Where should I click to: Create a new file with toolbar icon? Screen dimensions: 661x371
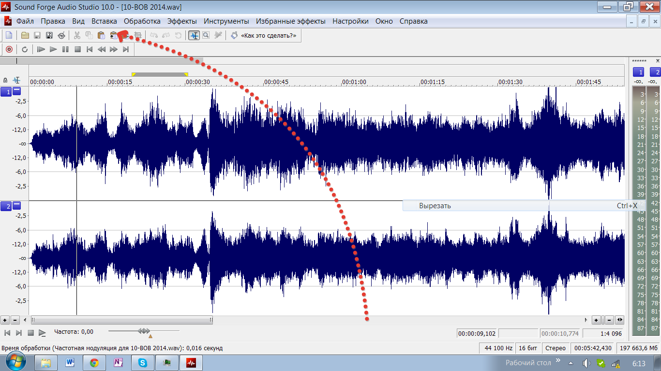point(9,35)
